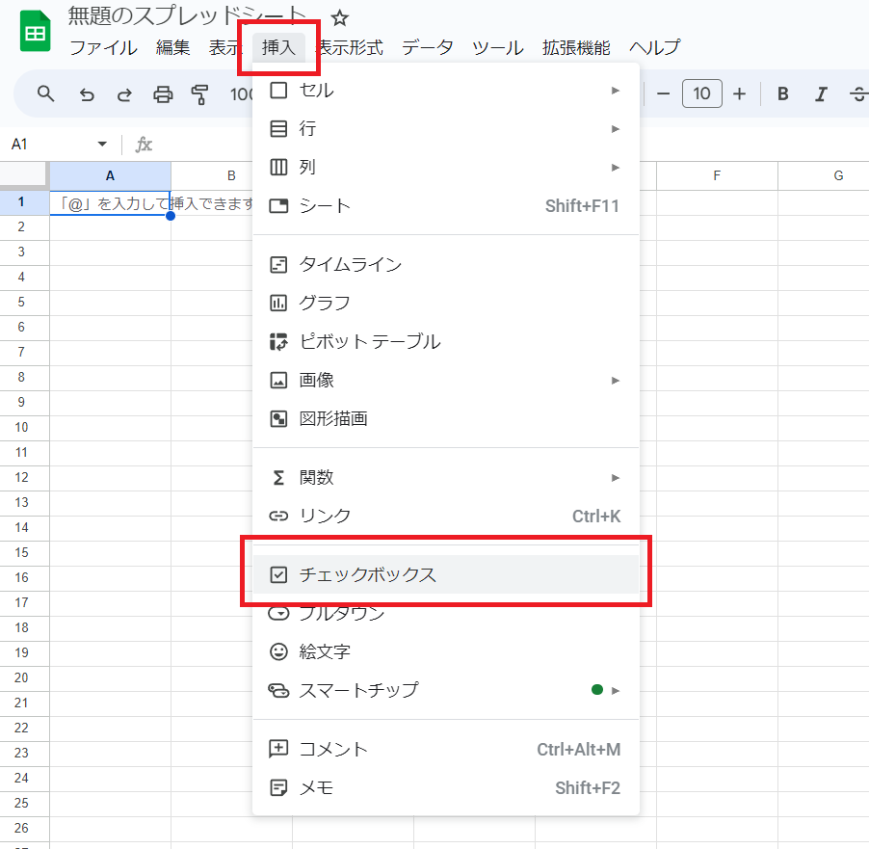Click the font size input field
869x849 pixels.
(x=701, y=93)
